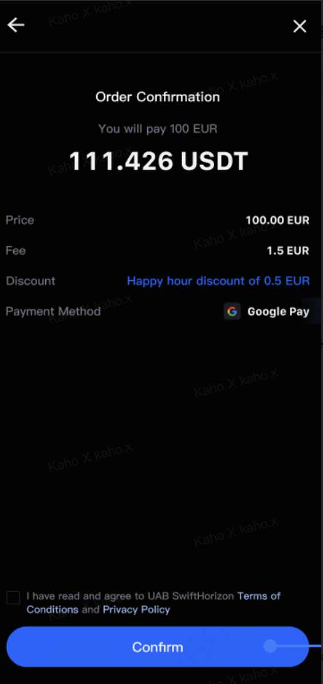The image size is (323, 684).
Task: Click the blue Confirm button
Action: (x=157, y=647)
